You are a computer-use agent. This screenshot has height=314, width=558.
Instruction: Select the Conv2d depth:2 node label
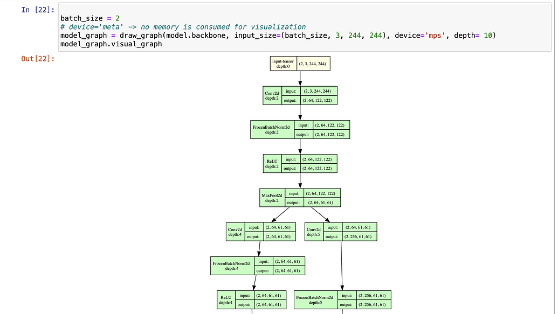[271, 95]
